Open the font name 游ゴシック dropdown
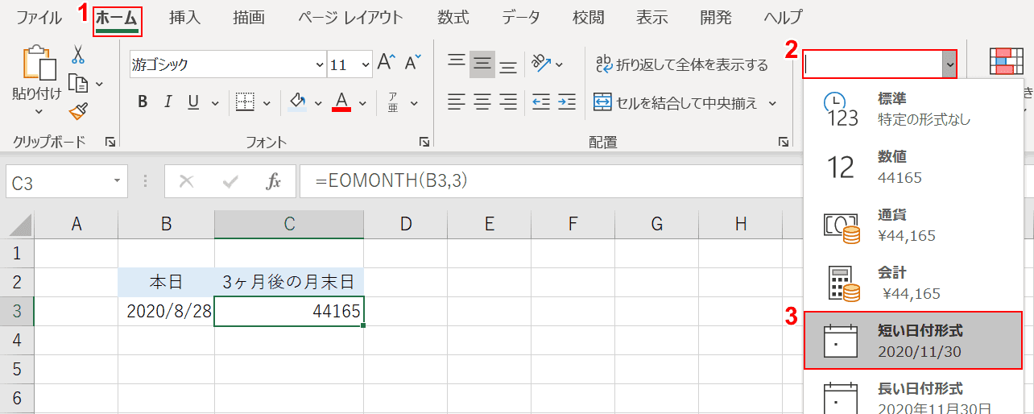 [319, 65]
